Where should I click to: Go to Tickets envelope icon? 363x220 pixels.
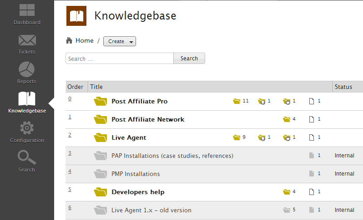click(x=27, y=40)
